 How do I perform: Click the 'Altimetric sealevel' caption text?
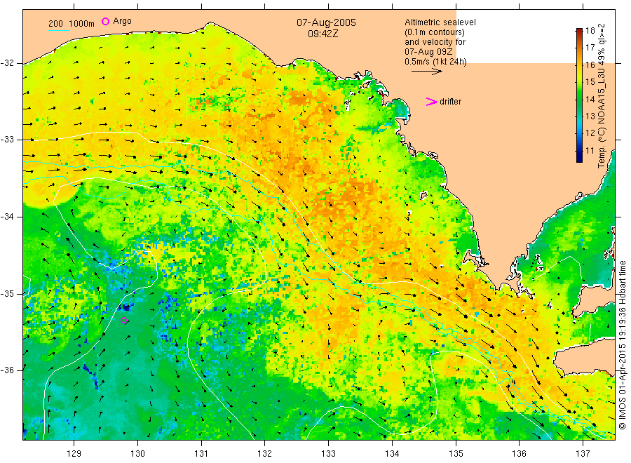point(440,22)
